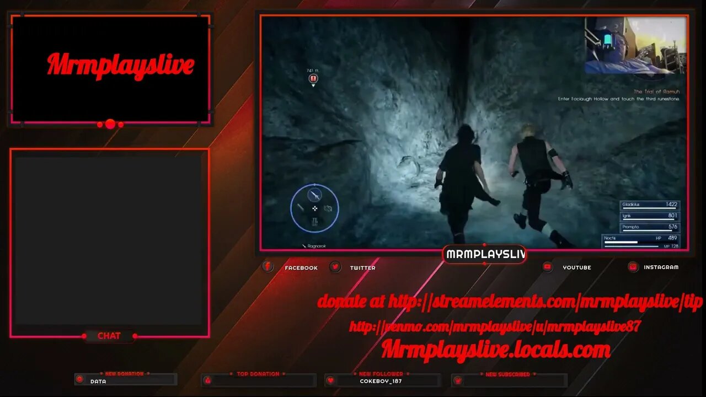Click the NEW DONATION field showing DATA
Image resolution: width=706 pixels, height=397 pixels.
126,380
